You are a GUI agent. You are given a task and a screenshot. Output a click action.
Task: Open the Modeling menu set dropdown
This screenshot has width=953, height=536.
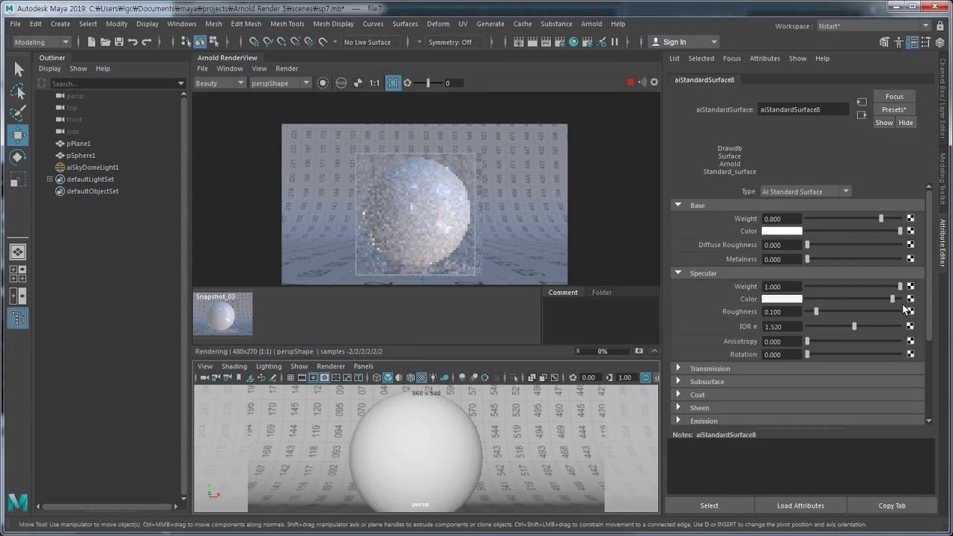point(42,42)
